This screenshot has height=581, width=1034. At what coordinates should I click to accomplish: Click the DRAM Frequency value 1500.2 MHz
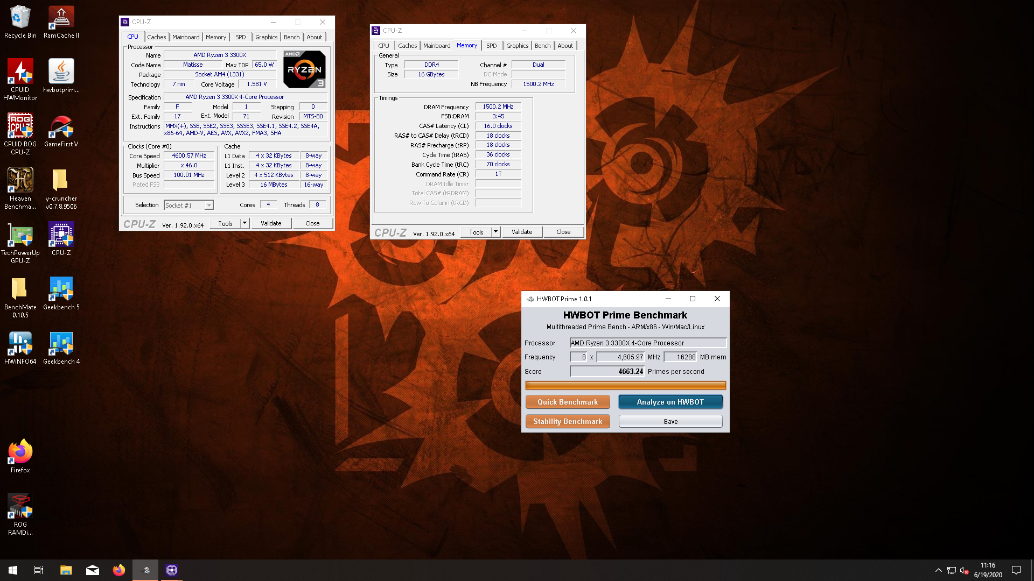pos(498,107)
